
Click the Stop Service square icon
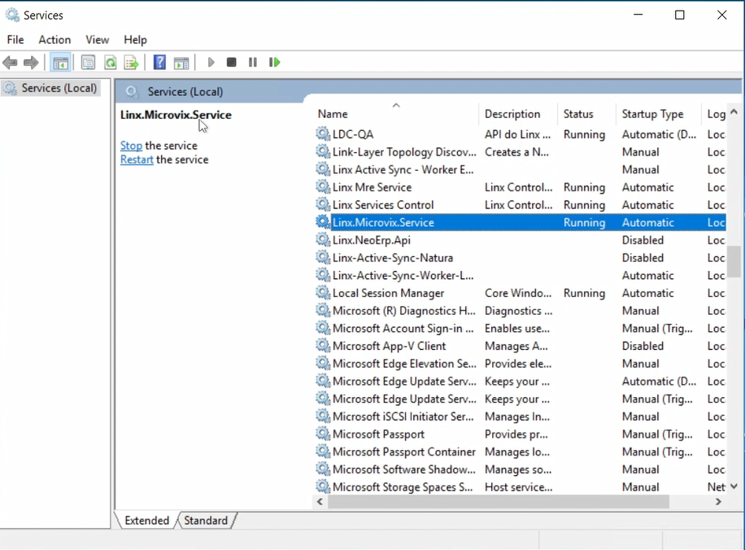tap(232, 63)
